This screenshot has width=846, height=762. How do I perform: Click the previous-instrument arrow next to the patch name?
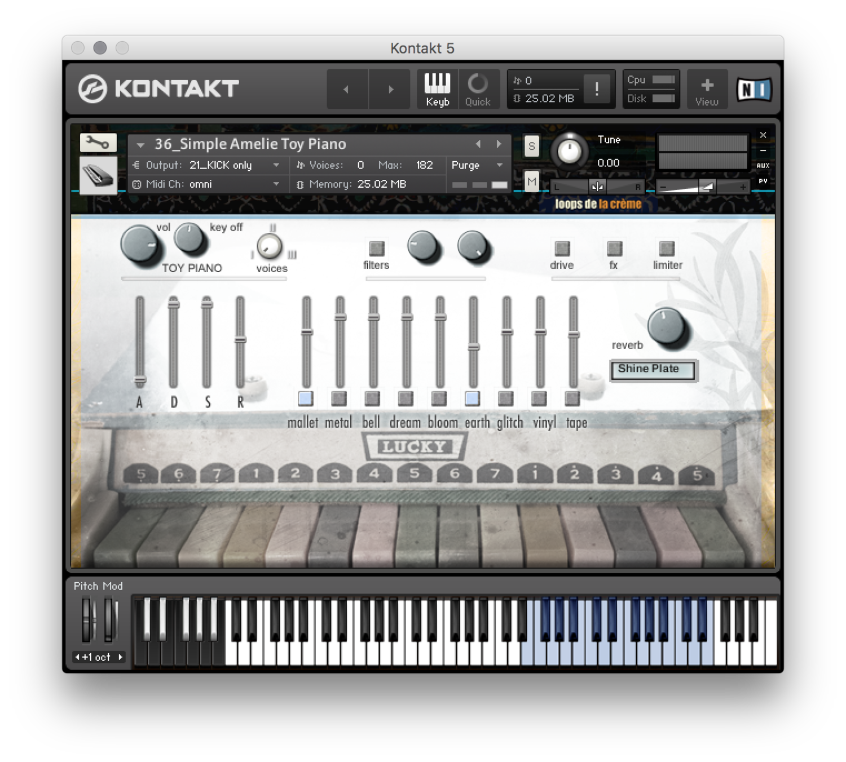(479, 144)
